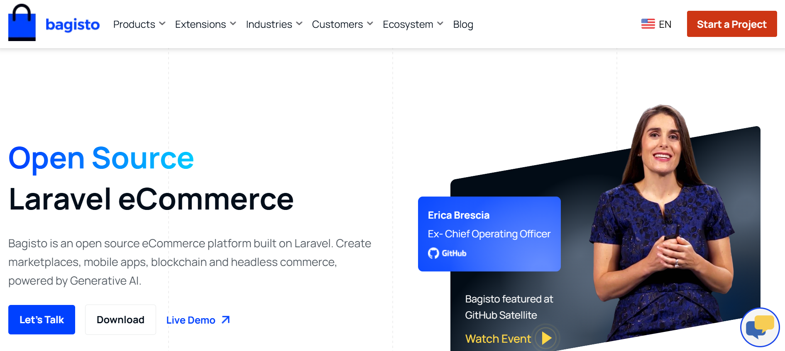The image size is (785, 351).
Task: Click the Laravel eCommerce heading text
Action: (151, 199)
